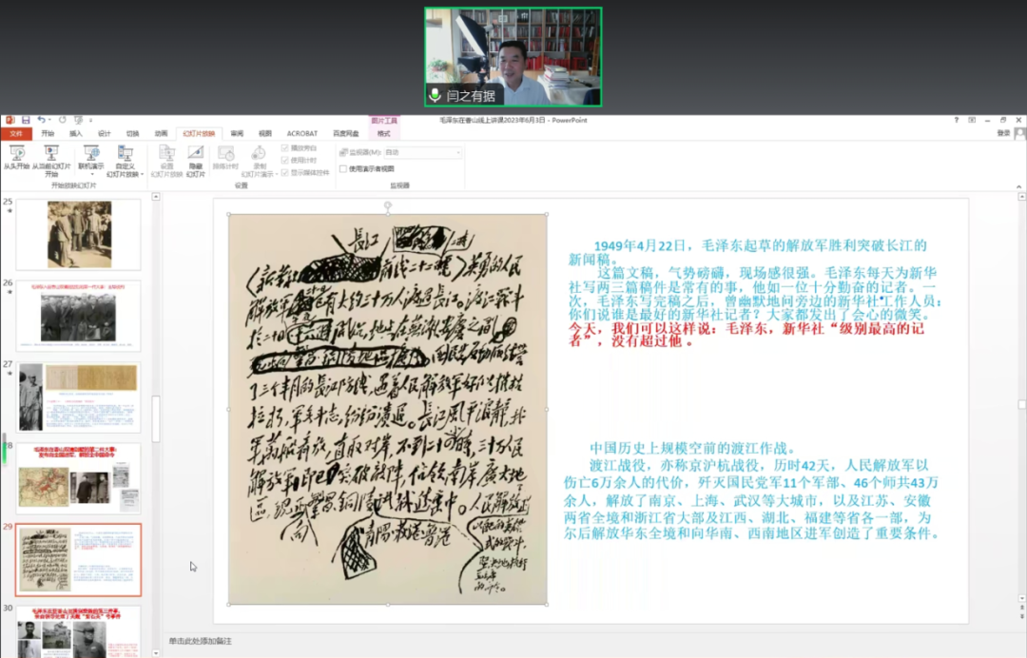Click the notes area 单击此处添加备注
Screen dimensions: 1027x658
(x=201, y=641)
